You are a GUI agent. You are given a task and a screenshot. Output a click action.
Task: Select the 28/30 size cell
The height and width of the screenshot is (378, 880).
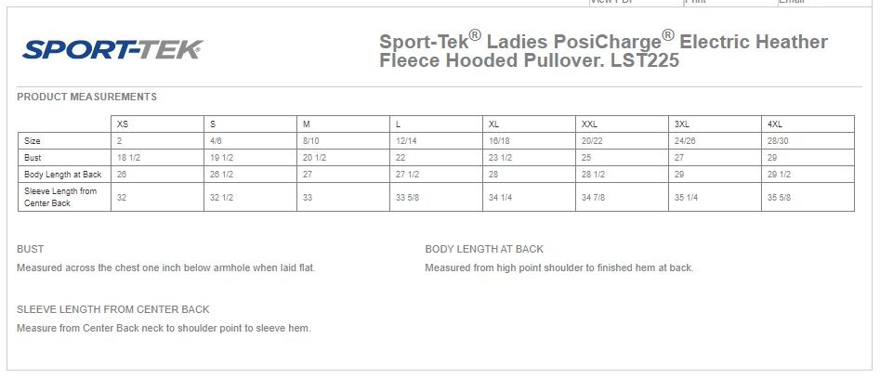[777, 141]
